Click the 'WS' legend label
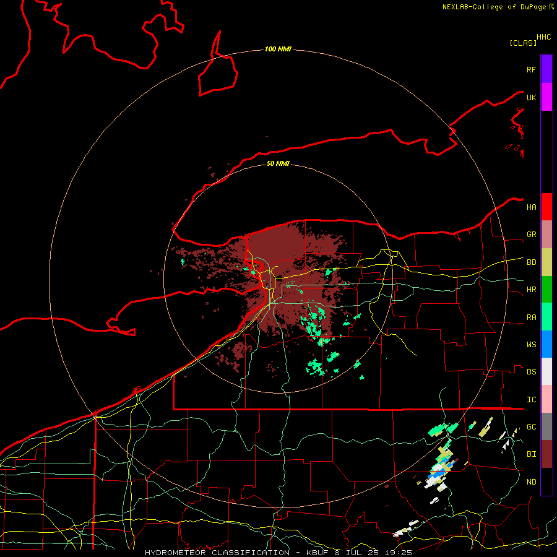Image resolution: width=557 pixels, height=557 pixels. [532, 345]
